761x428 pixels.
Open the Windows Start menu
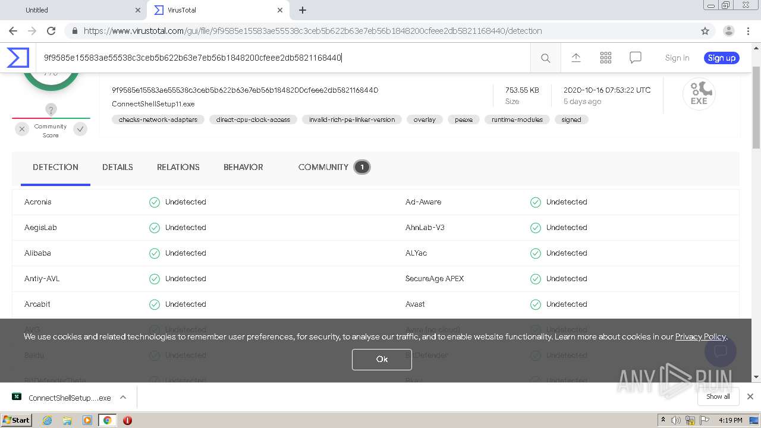point(16,420)
